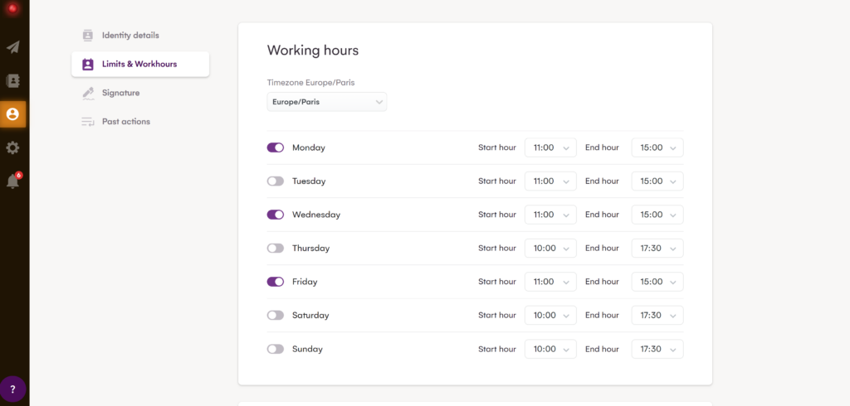This screenshot has height=406, width=850.
Task: Open the notifications bell with badge 6
Action: coord(12,181)
